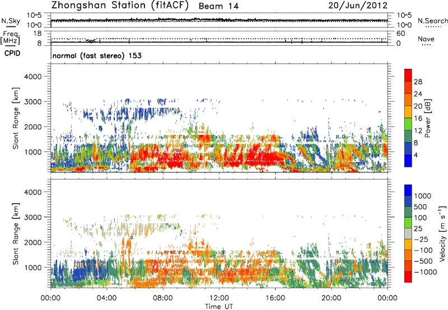Screen dimensions: 448x310
Task: Click the velocity panel '3000' range tick
Action: coord(32,217)
